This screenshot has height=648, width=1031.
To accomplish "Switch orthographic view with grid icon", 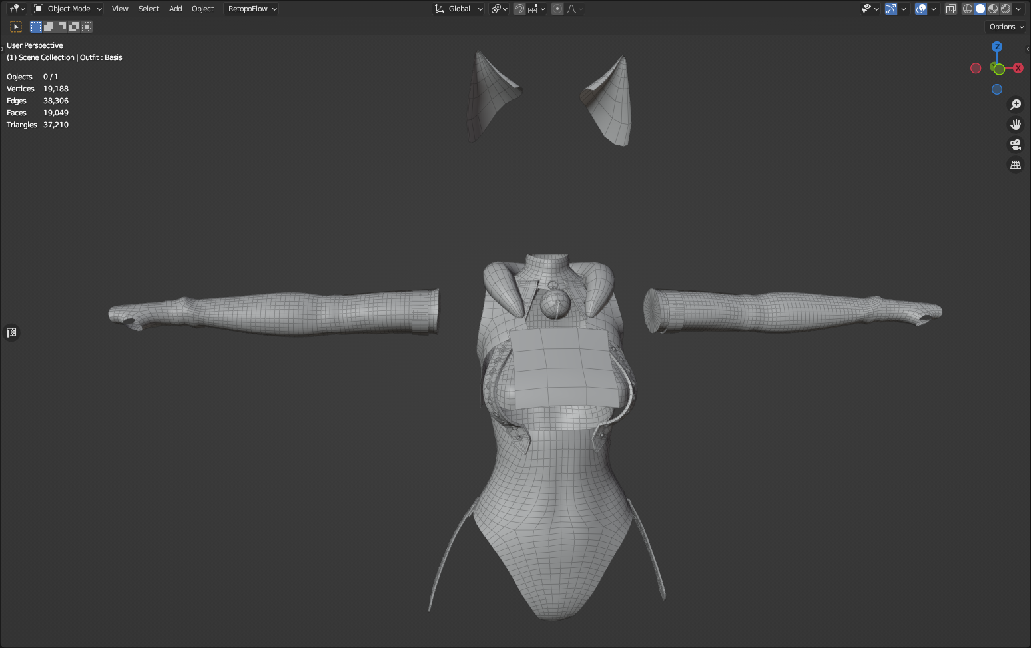I will (x=1016, y=164).
